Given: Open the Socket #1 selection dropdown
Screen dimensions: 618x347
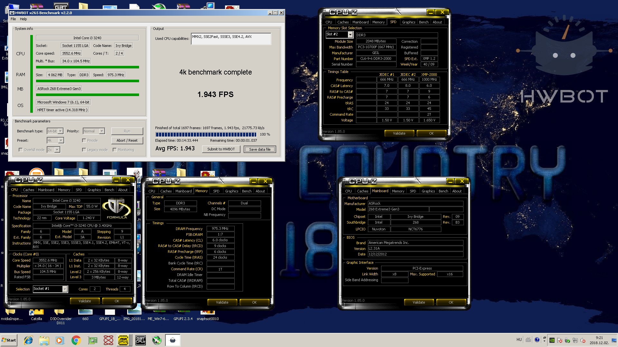Looking at the screenshot, I should [x=50, y=289].
